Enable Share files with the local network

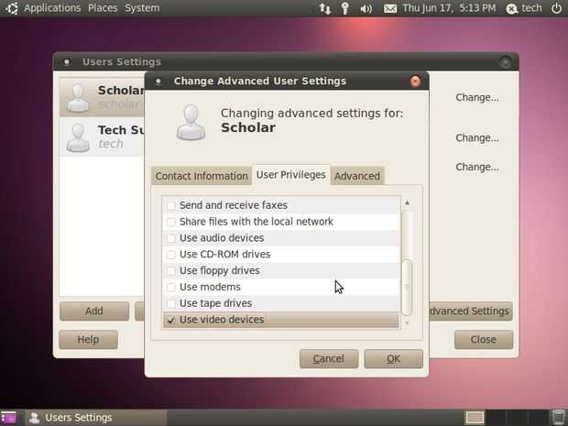click(171, 222)
